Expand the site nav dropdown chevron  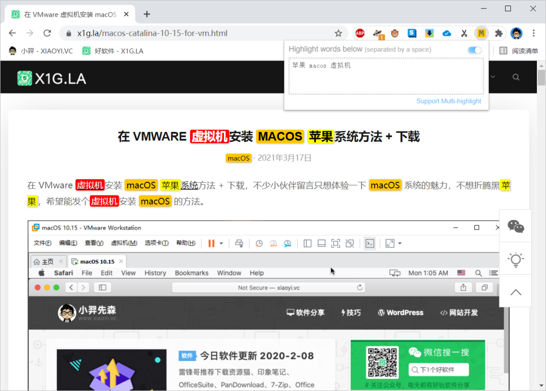point(493,77)
